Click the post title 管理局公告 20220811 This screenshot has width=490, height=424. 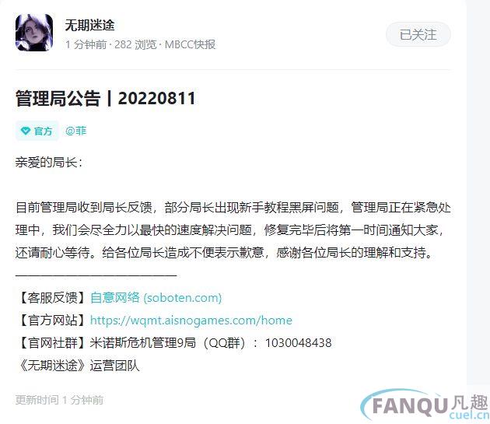[105, 98]
